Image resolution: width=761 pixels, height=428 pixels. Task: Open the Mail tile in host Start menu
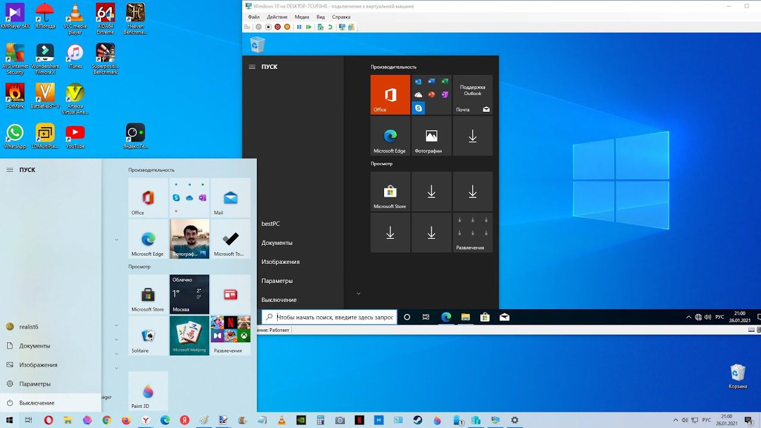(x=231, y=197)
